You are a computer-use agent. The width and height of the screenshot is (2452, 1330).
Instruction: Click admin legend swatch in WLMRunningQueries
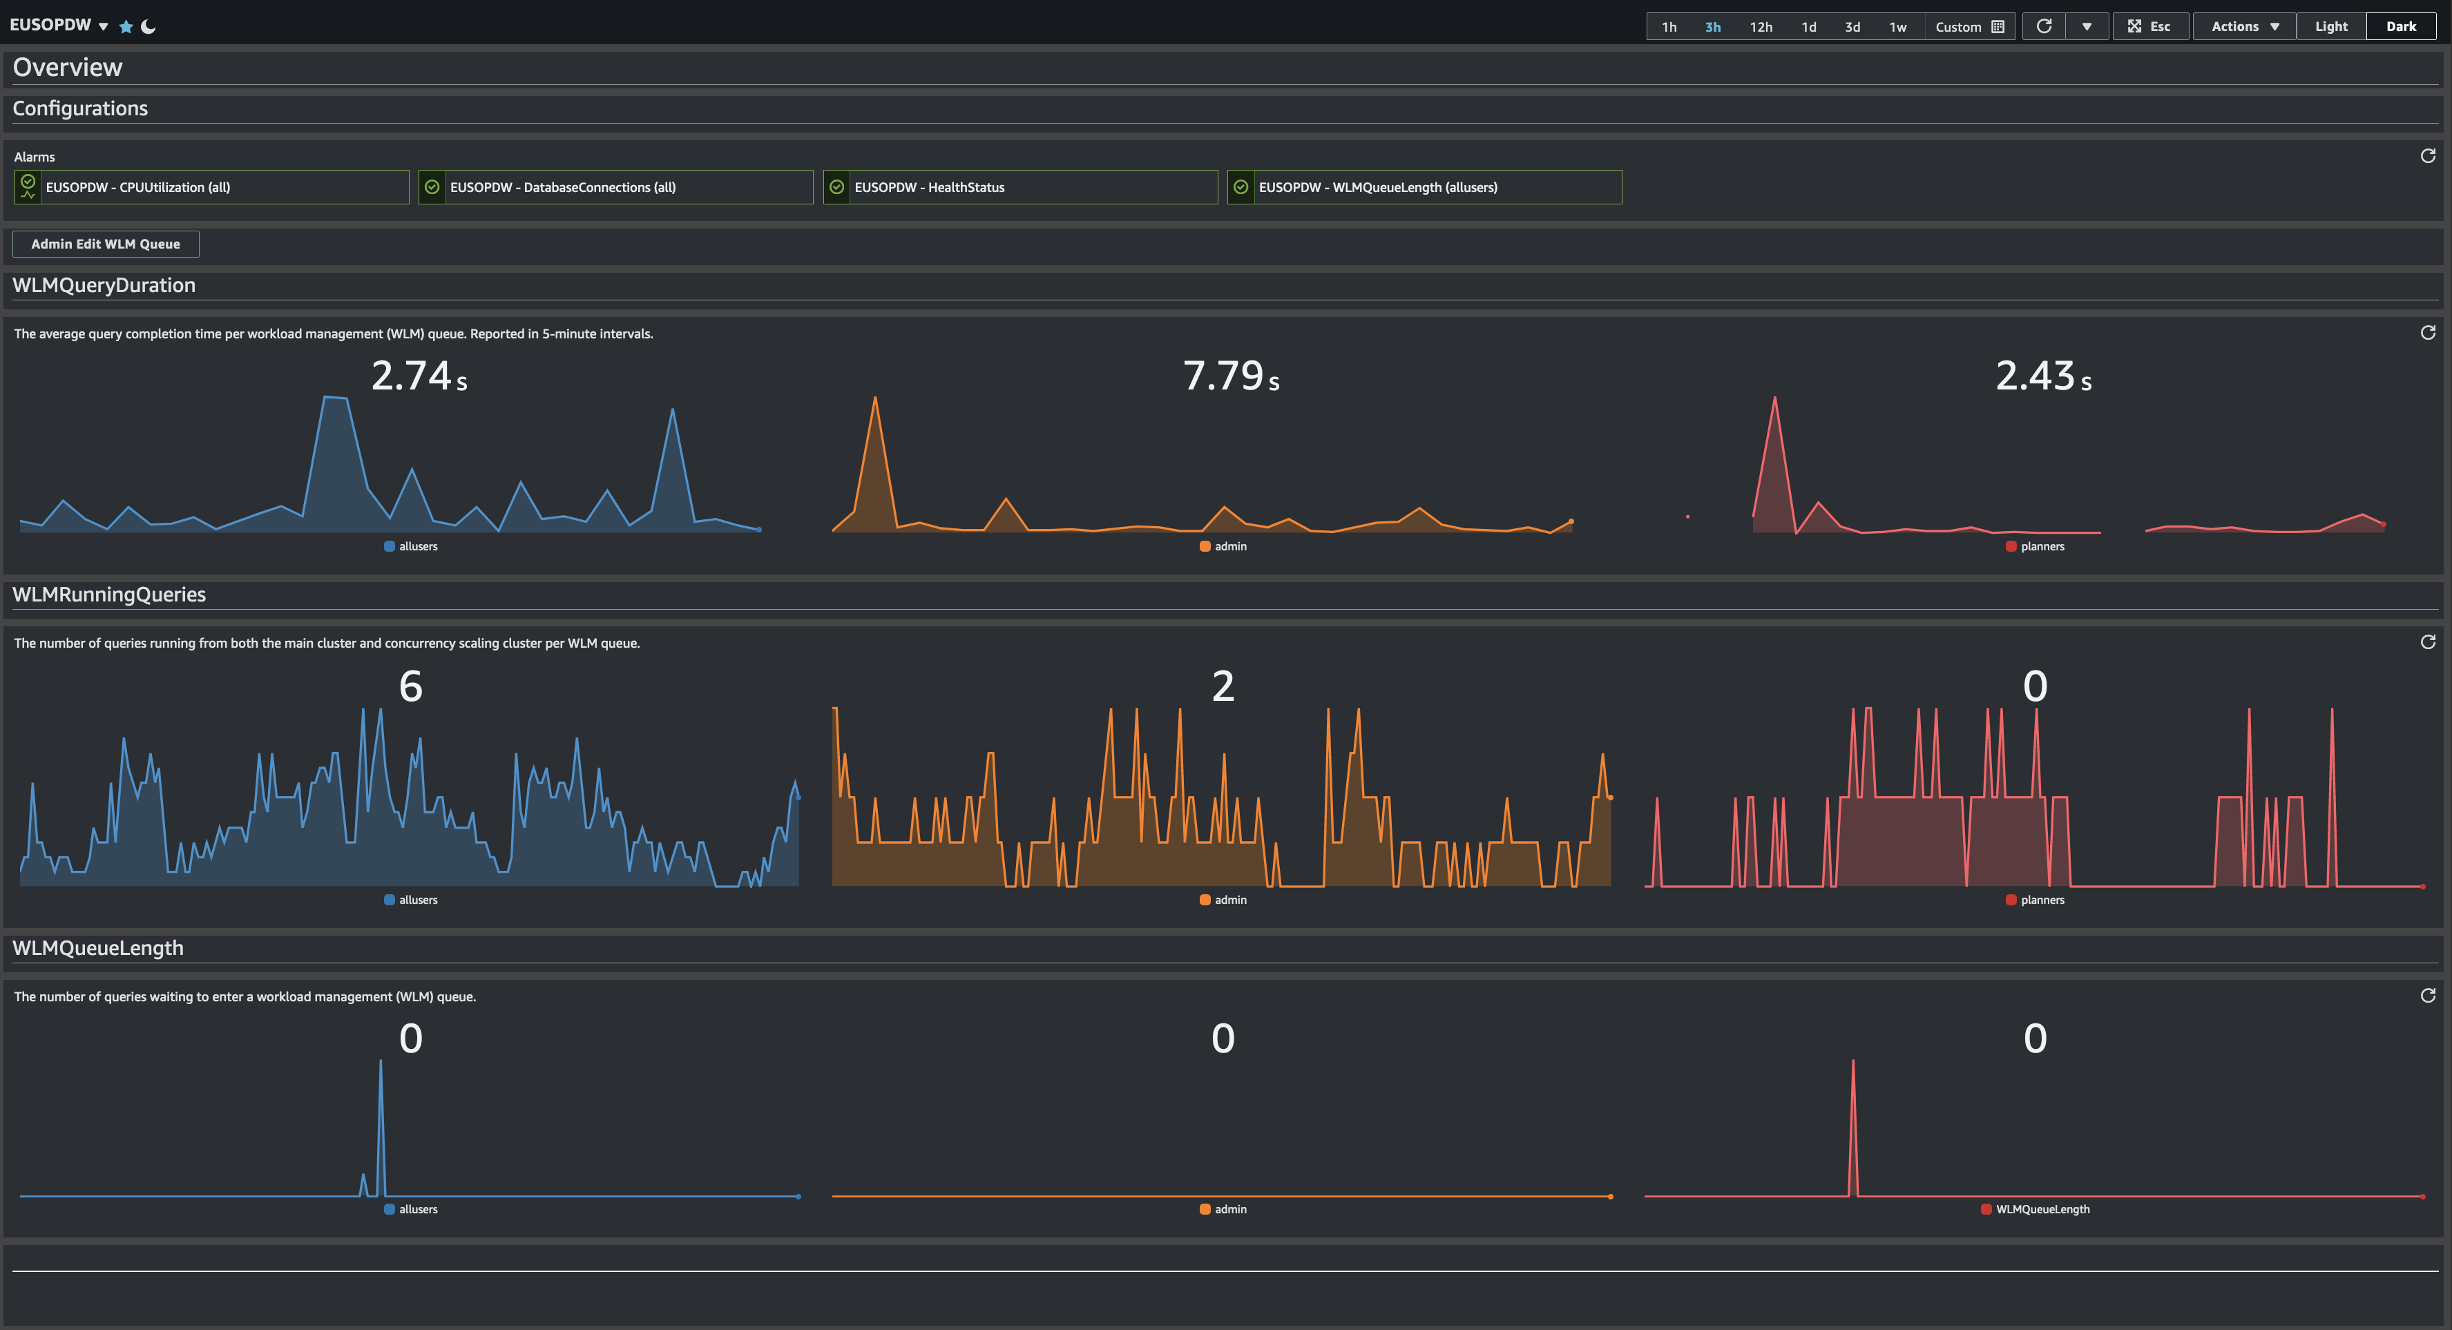pyautogui.click(x=1205, y=900)
